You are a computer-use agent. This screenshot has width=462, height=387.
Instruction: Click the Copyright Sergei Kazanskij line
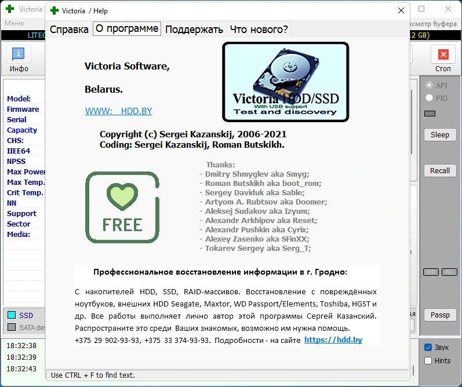tap(193, 134)
